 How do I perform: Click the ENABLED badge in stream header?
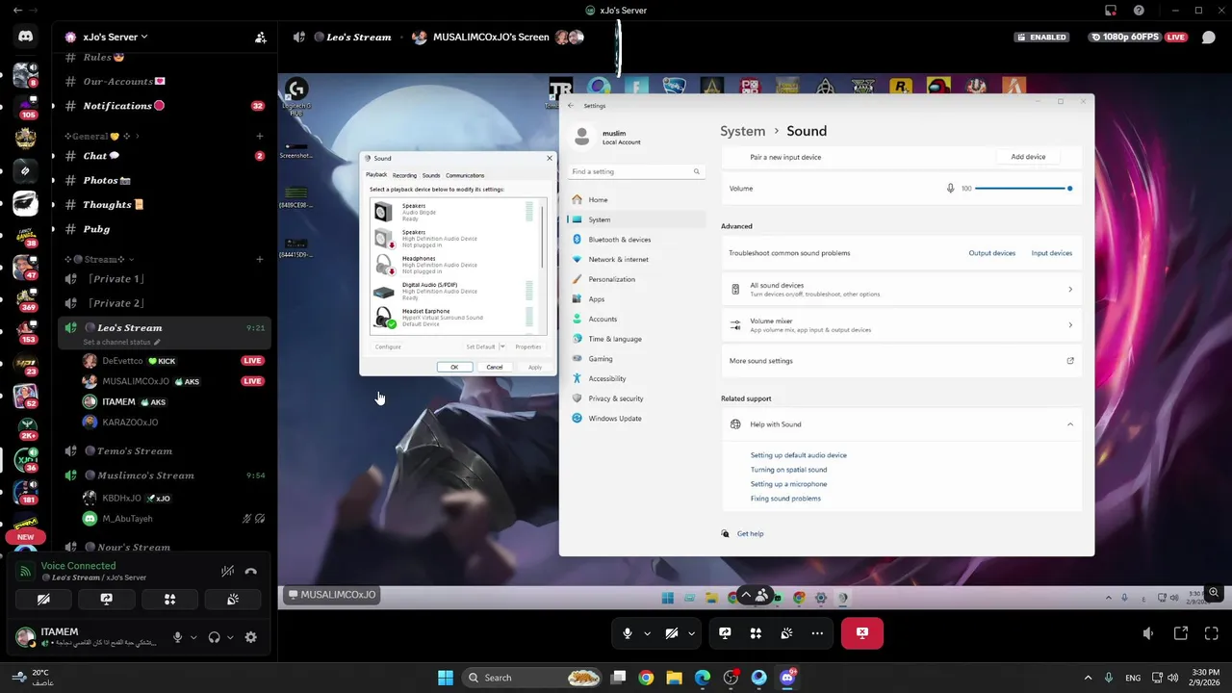tap(1041, 37)
